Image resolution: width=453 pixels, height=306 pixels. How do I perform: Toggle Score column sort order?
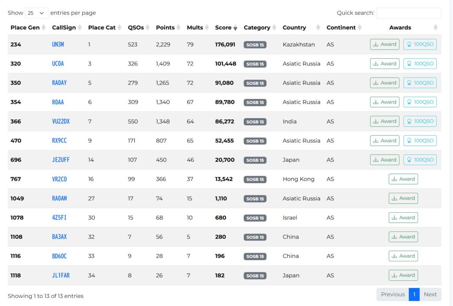coord(226,27)
